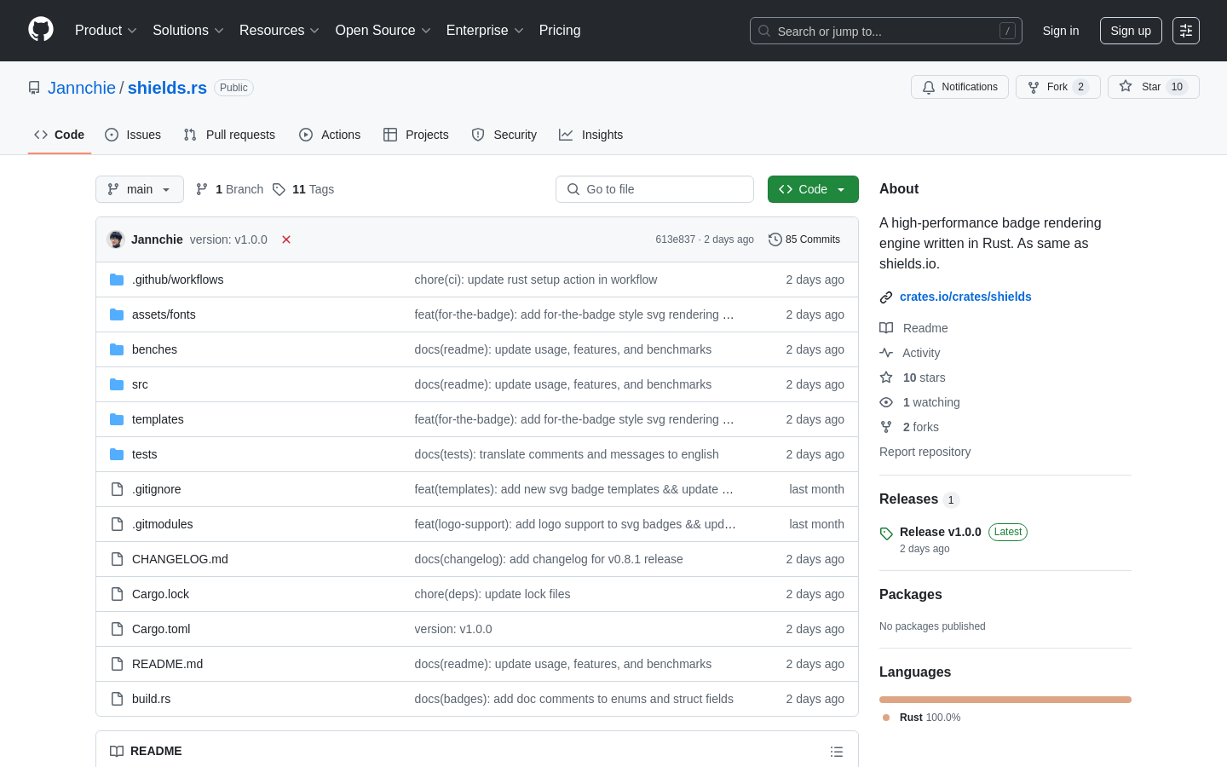The width and height of the screenshot is (1227, 767).
Task: Click the watching eye icon
Action: tap(886, 402)
